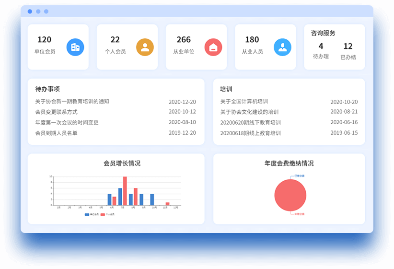Image resolution: width=394 pixels, height=269 pixels.
Task: Click the orange 个人会员 person icon
Action: point(145,47)
